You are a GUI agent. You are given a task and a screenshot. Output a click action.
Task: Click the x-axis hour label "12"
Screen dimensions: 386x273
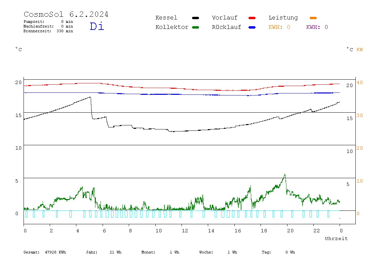[185, 231]
